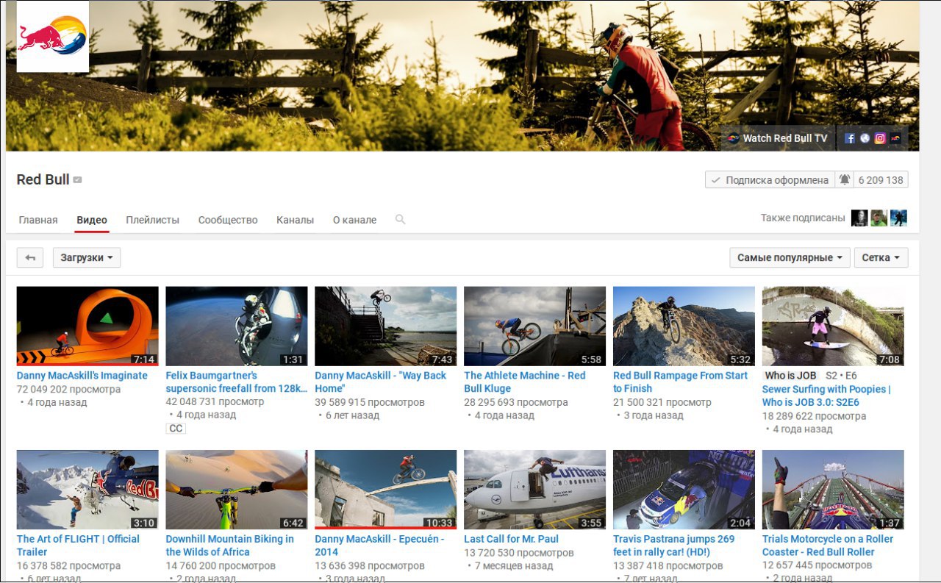Click the green-jacket avatar next to Также подписаны
941x583 pixels.
pos(879,218)
